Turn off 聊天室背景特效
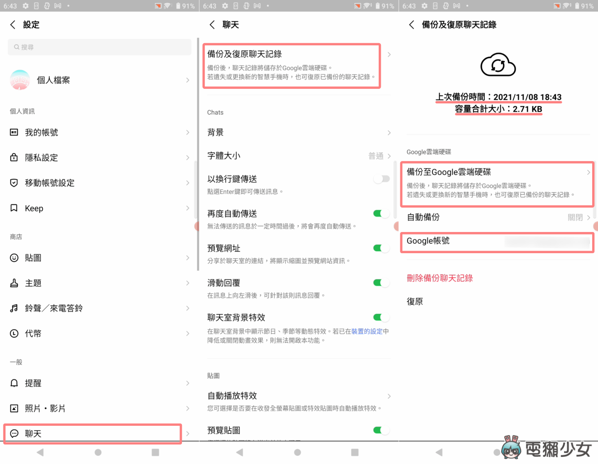 381,317
